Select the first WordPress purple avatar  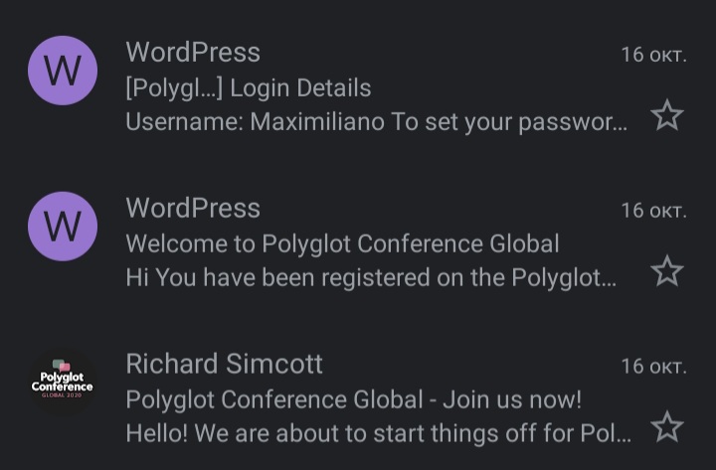coord(63,71)
